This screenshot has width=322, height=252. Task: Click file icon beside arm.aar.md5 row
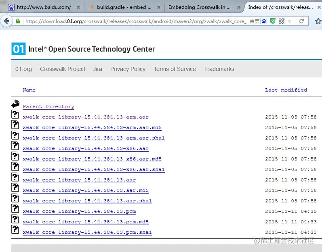pyautogui.click(x=15, y=125)
